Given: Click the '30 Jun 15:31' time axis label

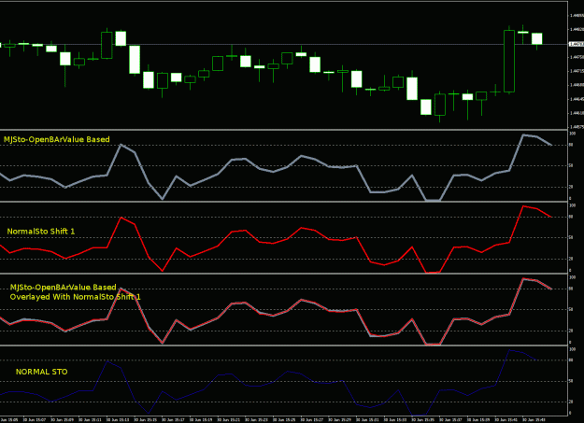Looking at the screenshot, I should tap(367, 419).
